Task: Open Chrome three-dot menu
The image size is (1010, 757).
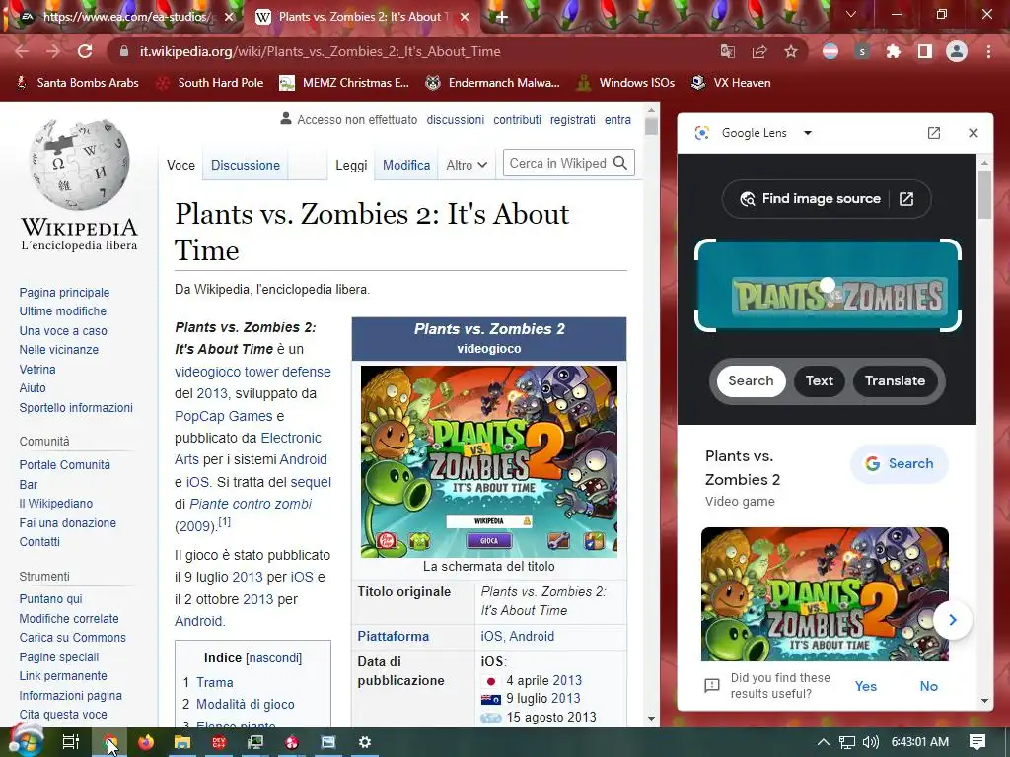Action: click(988, 51)
